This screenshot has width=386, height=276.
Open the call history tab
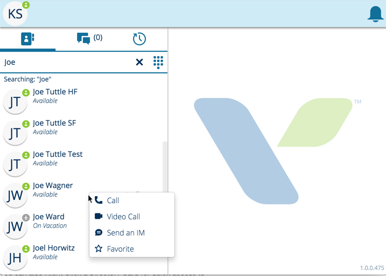coord(139,39)
